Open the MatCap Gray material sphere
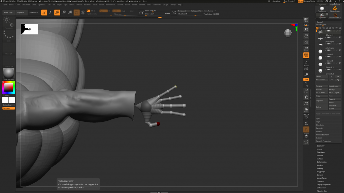Viewport: 344px width, 193px height. click(x=8, y=74)
